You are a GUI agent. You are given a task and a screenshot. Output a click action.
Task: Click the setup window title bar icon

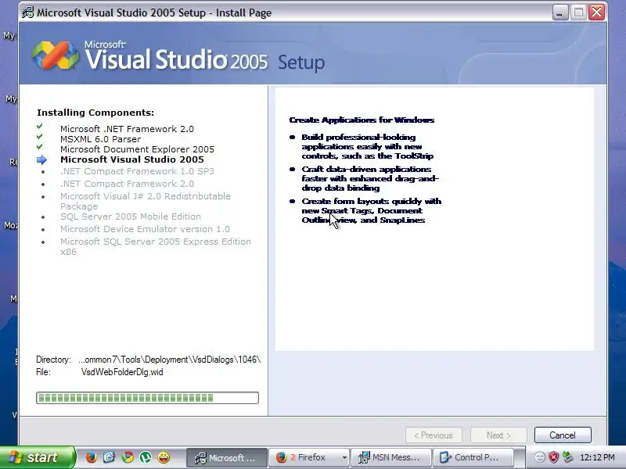(x=27, y=13)
